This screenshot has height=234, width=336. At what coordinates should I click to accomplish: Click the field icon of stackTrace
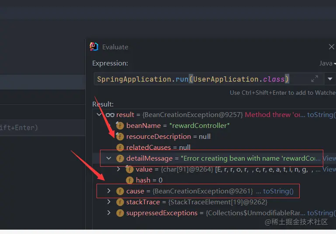(x=120, y=202)
